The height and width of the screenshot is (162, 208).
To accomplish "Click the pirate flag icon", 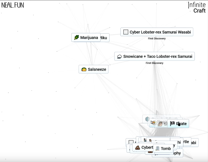I will (x=172, y=124).
